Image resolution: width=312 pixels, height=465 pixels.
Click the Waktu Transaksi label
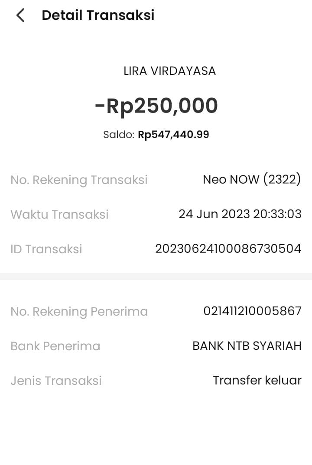point(59,214)
